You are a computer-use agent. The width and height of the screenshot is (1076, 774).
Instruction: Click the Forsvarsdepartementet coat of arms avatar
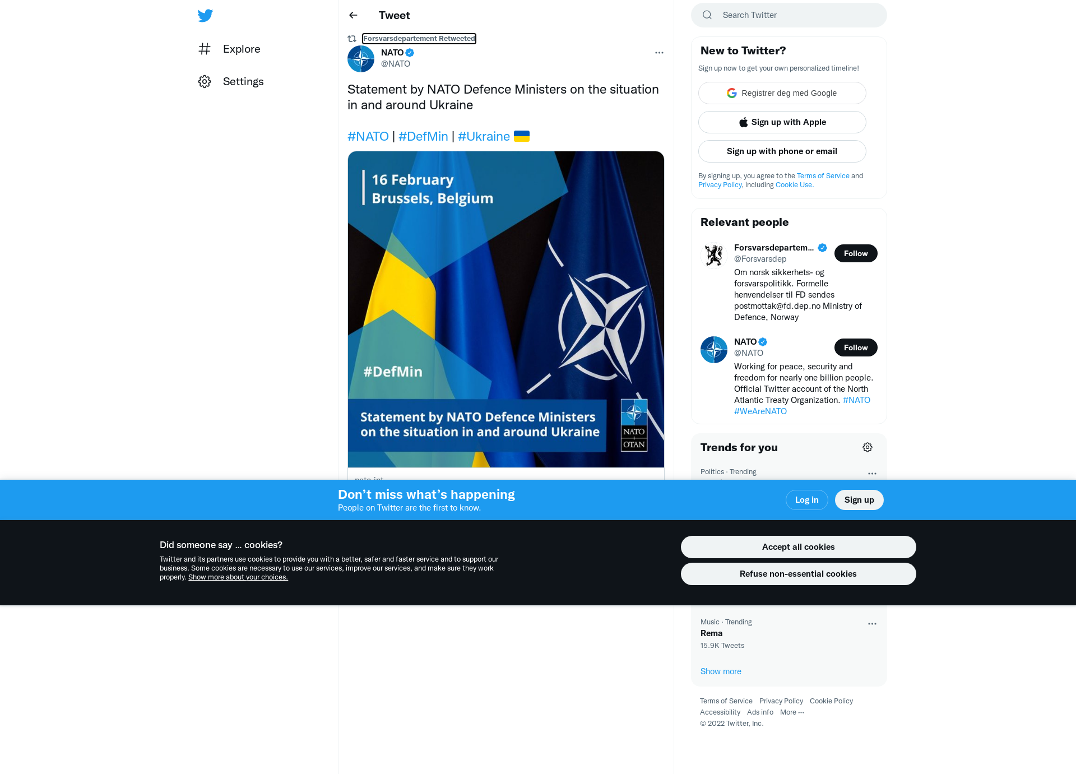click(714, 256)
